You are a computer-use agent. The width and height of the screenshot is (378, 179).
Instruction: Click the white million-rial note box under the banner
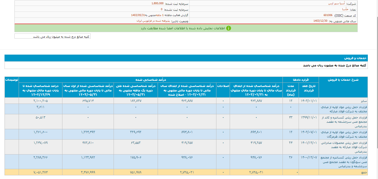click(53, 36)
